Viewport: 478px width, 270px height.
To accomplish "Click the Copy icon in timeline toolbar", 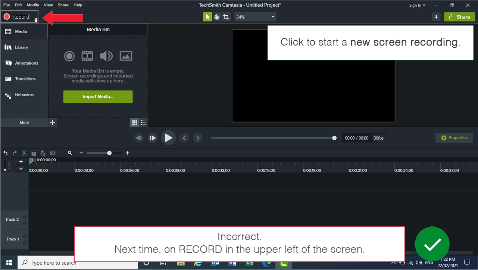I will tap(34, 153).
